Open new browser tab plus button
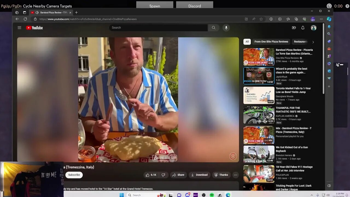This screenshot has height=197, width=350. click(x=76, y=13)
